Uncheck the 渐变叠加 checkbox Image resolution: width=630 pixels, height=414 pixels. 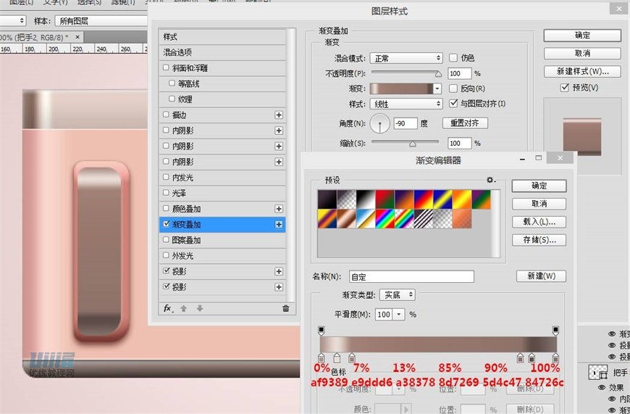166,224
